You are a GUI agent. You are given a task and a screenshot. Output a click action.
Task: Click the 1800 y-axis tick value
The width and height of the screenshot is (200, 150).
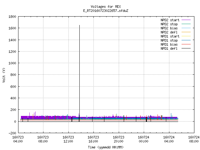[12, 17]
